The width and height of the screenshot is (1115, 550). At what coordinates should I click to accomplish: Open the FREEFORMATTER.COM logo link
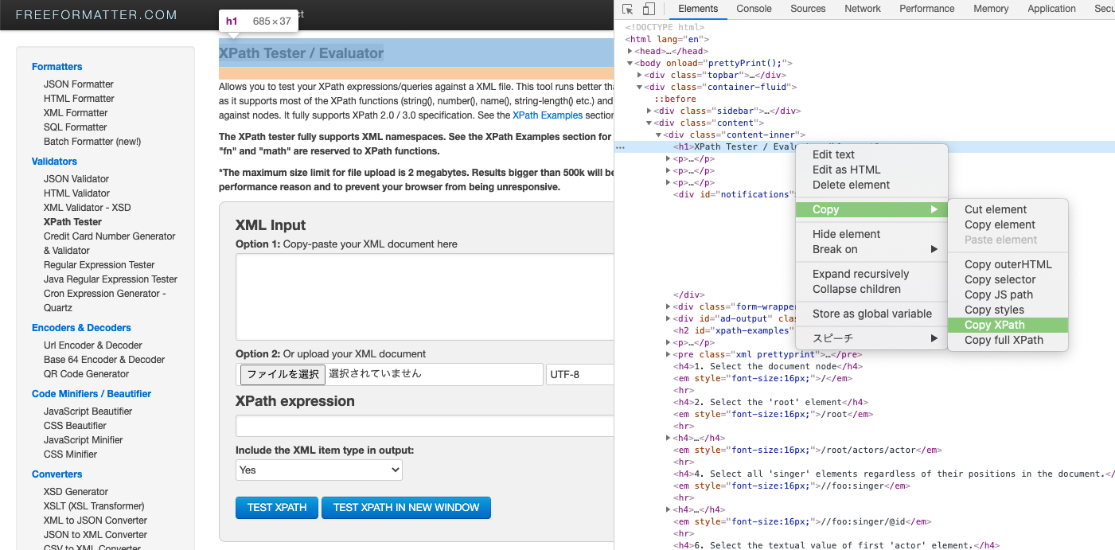click(96, 15)
